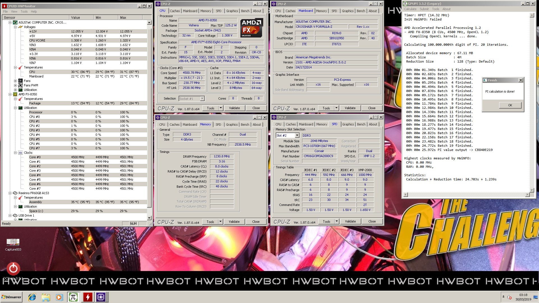The image size is (539, 303).
Task: Click Close in the Memory window
Action: pyautogui.click(x=256, y=222)
